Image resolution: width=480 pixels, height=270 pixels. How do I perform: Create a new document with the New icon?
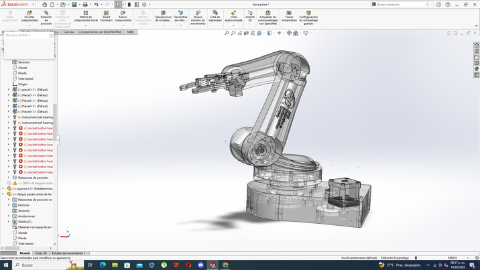(x=52, y=5)
